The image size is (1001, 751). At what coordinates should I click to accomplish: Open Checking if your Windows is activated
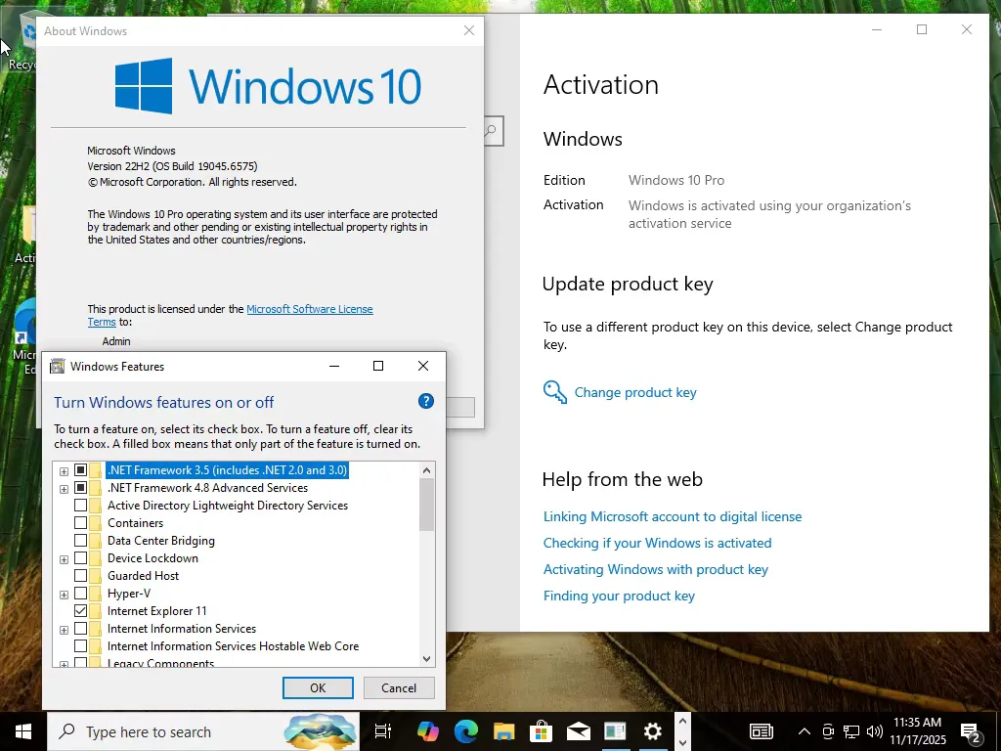pos(657,543)
